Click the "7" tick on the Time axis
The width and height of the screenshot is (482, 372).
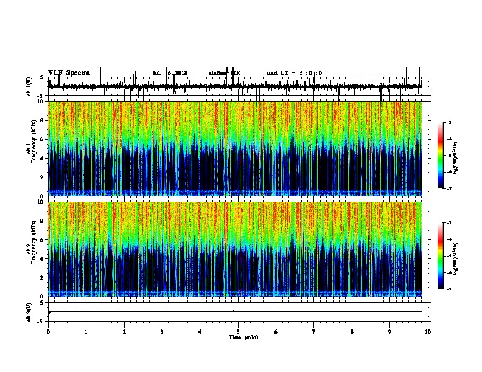pyautogui.click(x=314, y=332)
